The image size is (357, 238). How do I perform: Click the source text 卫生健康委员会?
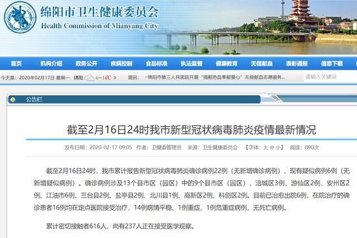point(220,147)
